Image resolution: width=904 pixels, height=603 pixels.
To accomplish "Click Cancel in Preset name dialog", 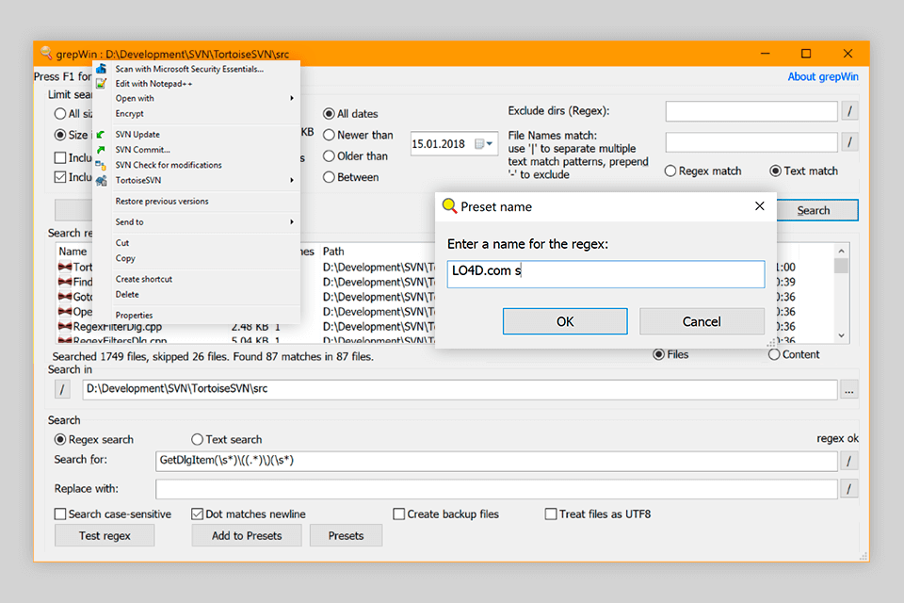I will (x=702, y=321).
